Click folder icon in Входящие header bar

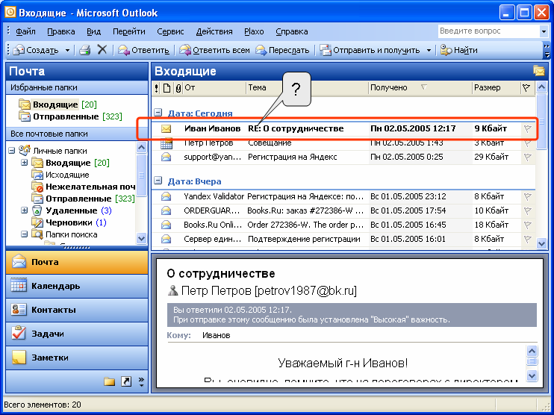[539, 71]
